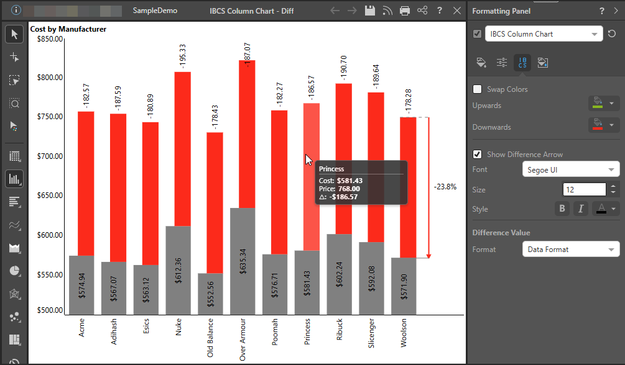Click the font Size input field
Screen dimensions: 625x365
(583, 189)
